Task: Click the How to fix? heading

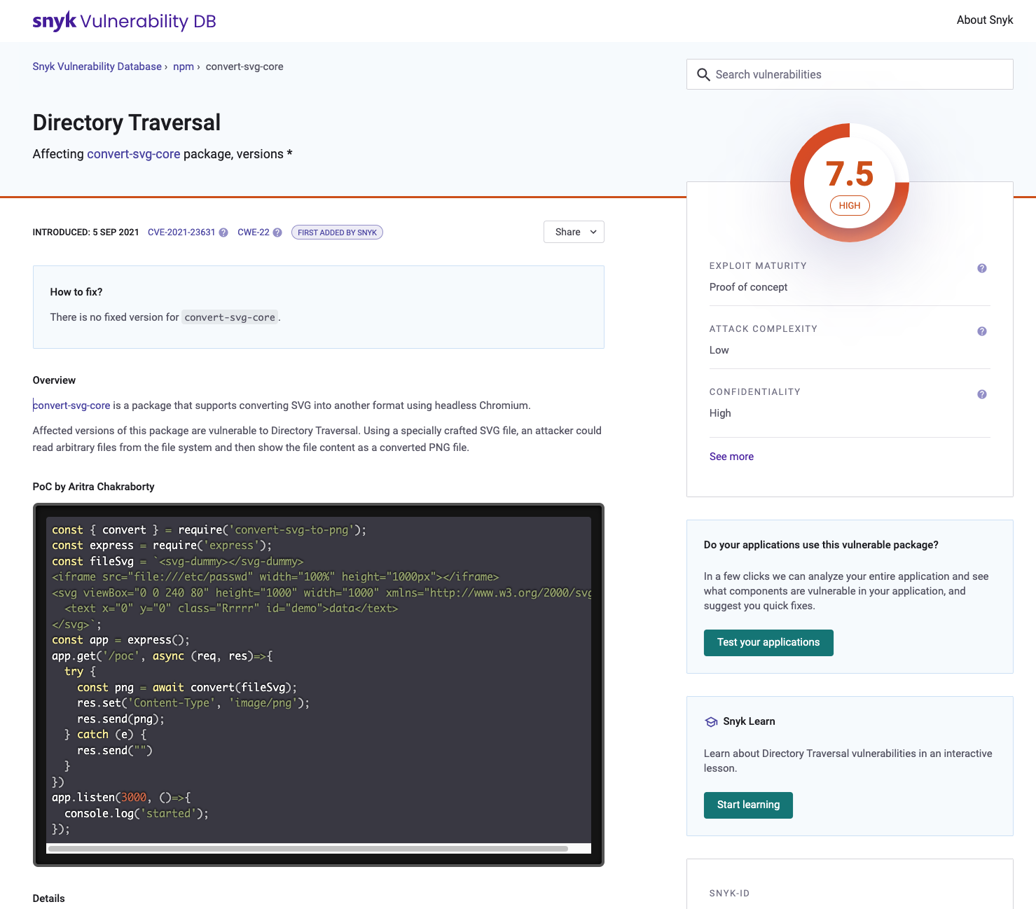Action: [76, 292]
